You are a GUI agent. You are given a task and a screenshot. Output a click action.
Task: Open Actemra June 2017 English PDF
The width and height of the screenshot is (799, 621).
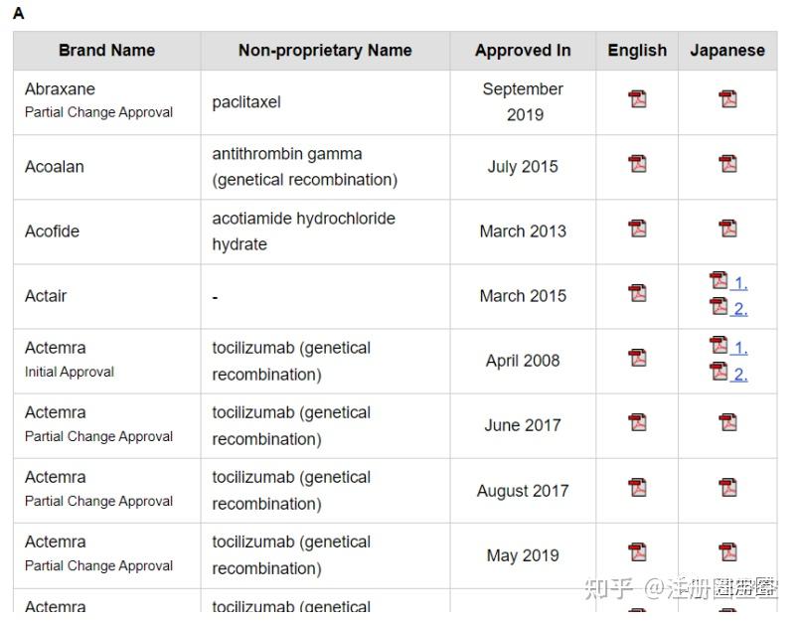coord(637,422)
